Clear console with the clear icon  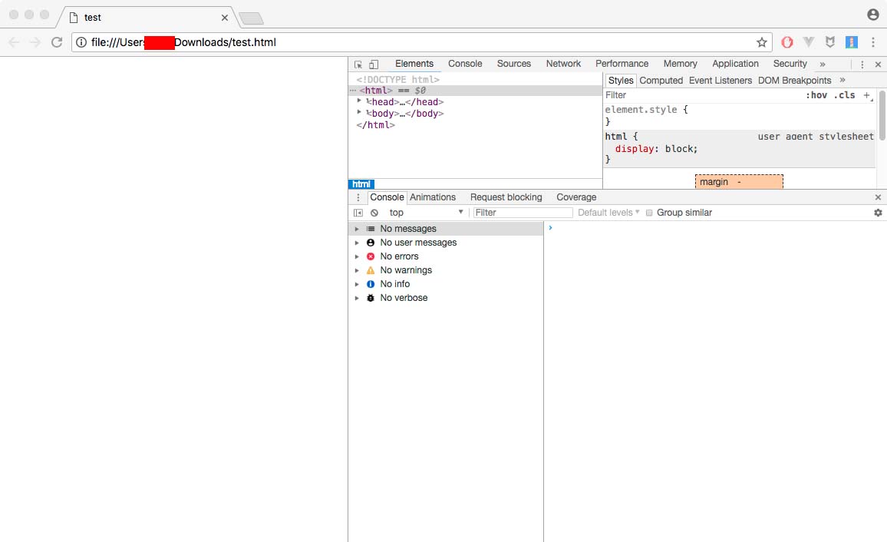(374, 213)
